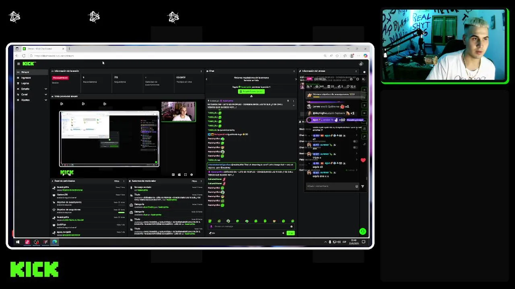Go to next gifters leaderboard slide
Viewport: 515px width, 289px height.
[296, 79]
